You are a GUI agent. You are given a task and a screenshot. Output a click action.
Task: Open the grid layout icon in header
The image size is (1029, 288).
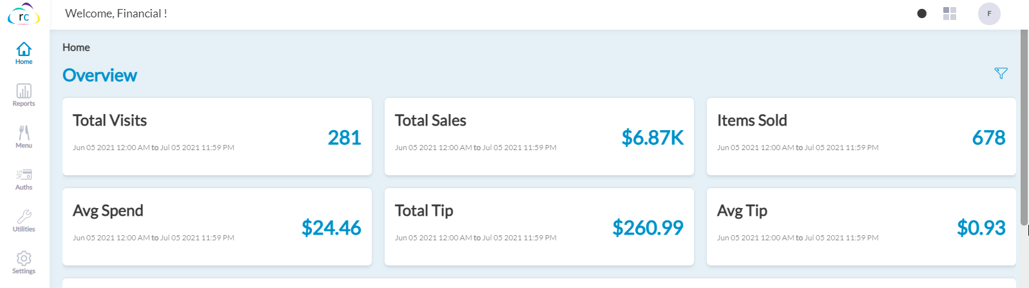(x=949, y=14)
